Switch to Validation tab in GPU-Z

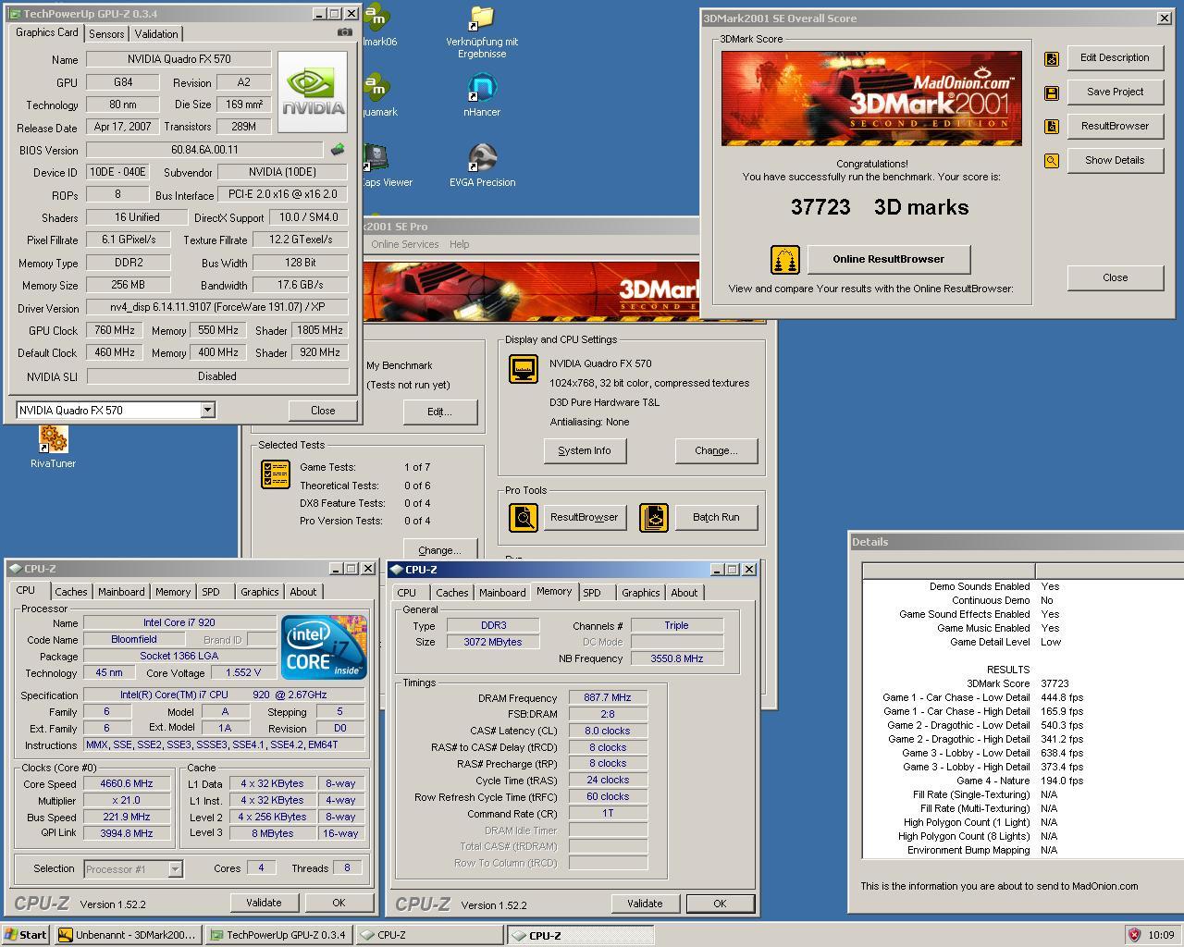click(x=156, y=33)
